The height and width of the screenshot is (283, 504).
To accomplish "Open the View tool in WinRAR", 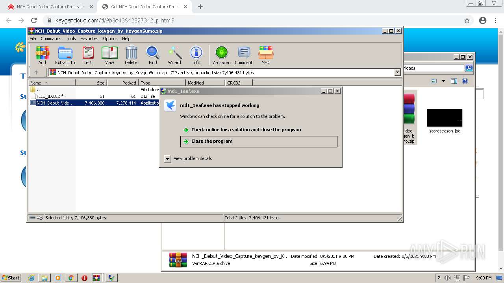I will click(109, 55).
